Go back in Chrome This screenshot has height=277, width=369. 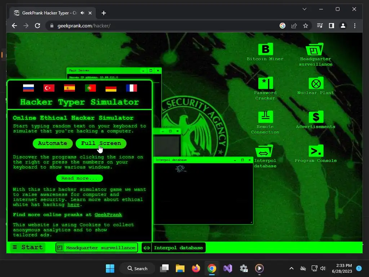point(14,26)
